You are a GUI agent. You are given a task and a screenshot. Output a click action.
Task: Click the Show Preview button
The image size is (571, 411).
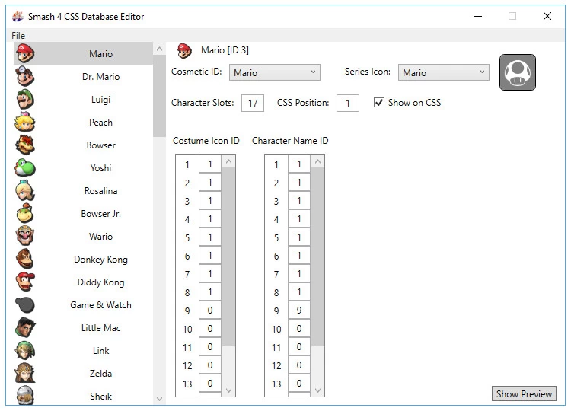pos(524,394)
